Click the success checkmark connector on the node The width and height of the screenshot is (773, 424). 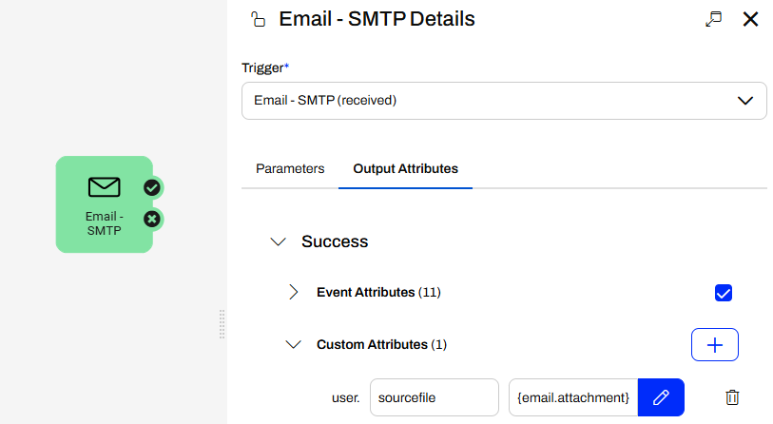[x=151, y=187]
